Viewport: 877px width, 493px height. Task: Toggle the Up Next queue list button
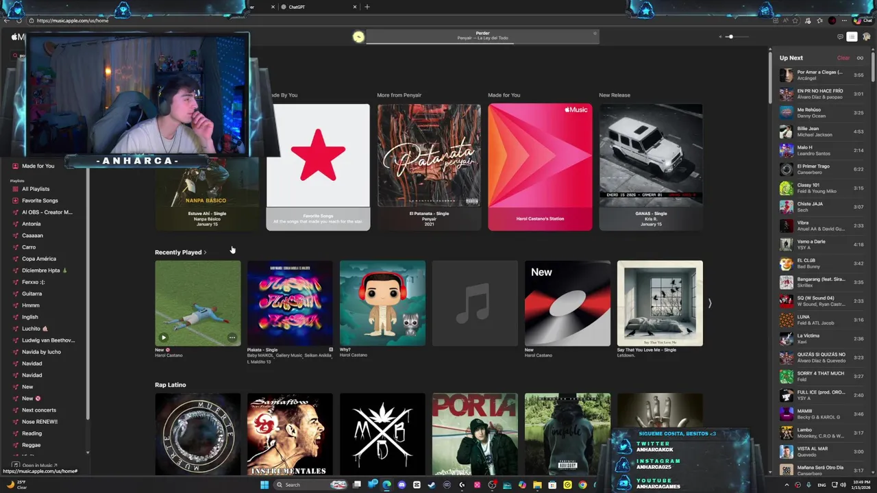click(852, 37)
